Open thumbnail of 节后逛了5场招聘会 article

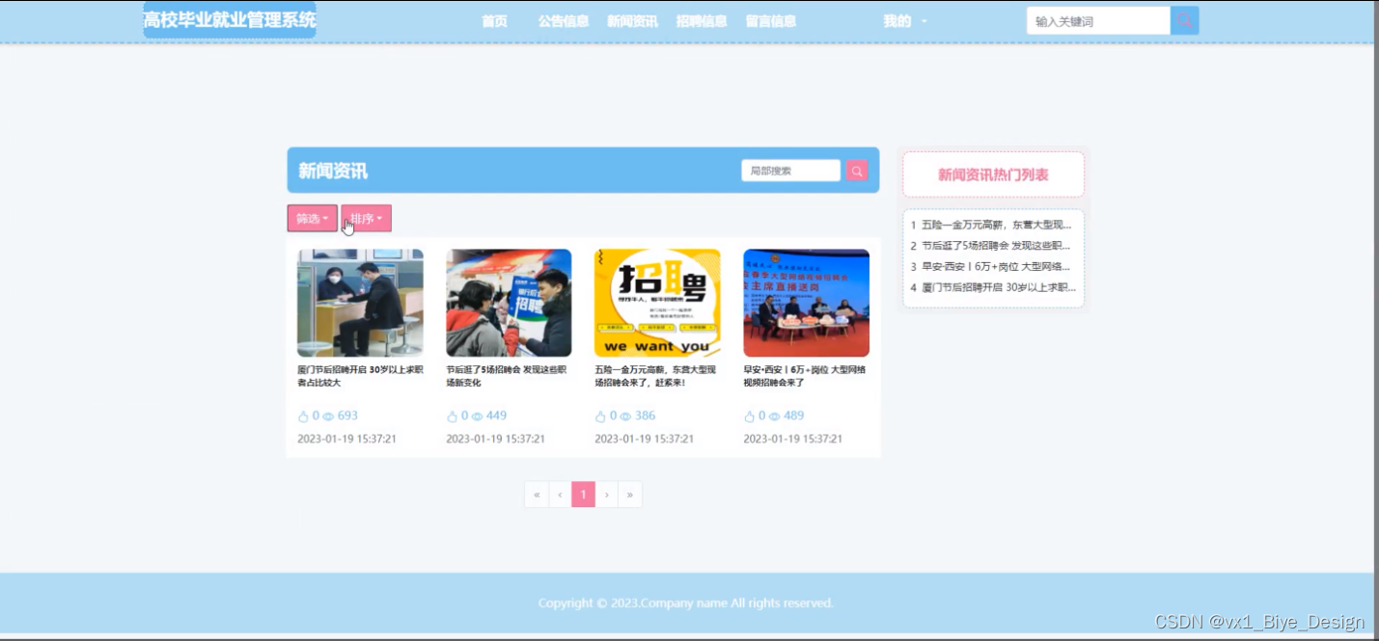[x=509, y=304]
